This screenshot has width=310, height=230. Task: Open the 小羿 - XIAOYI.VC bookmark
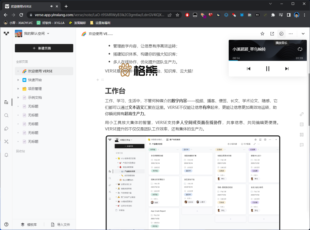(x=18, y=23)
